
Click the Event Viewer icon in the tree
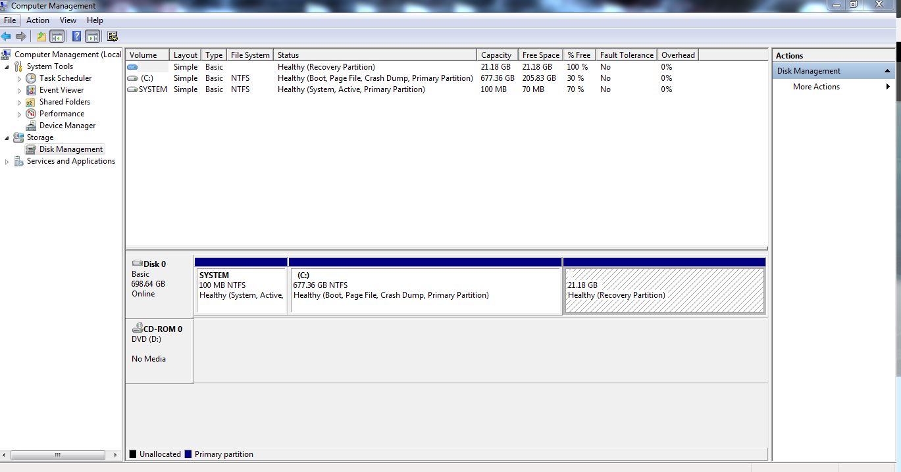click(31, 90)
